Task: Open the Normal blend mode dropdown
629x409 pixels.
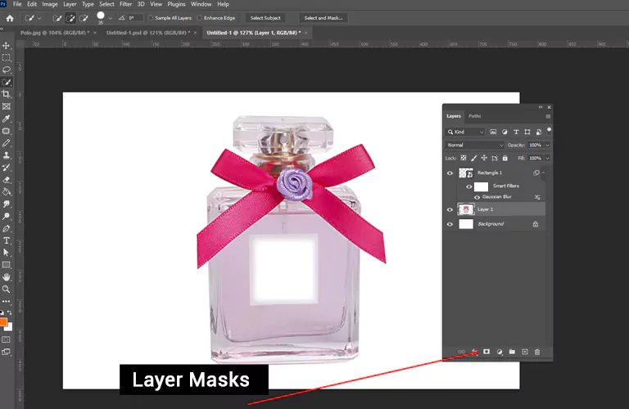Action: point(474,145)
